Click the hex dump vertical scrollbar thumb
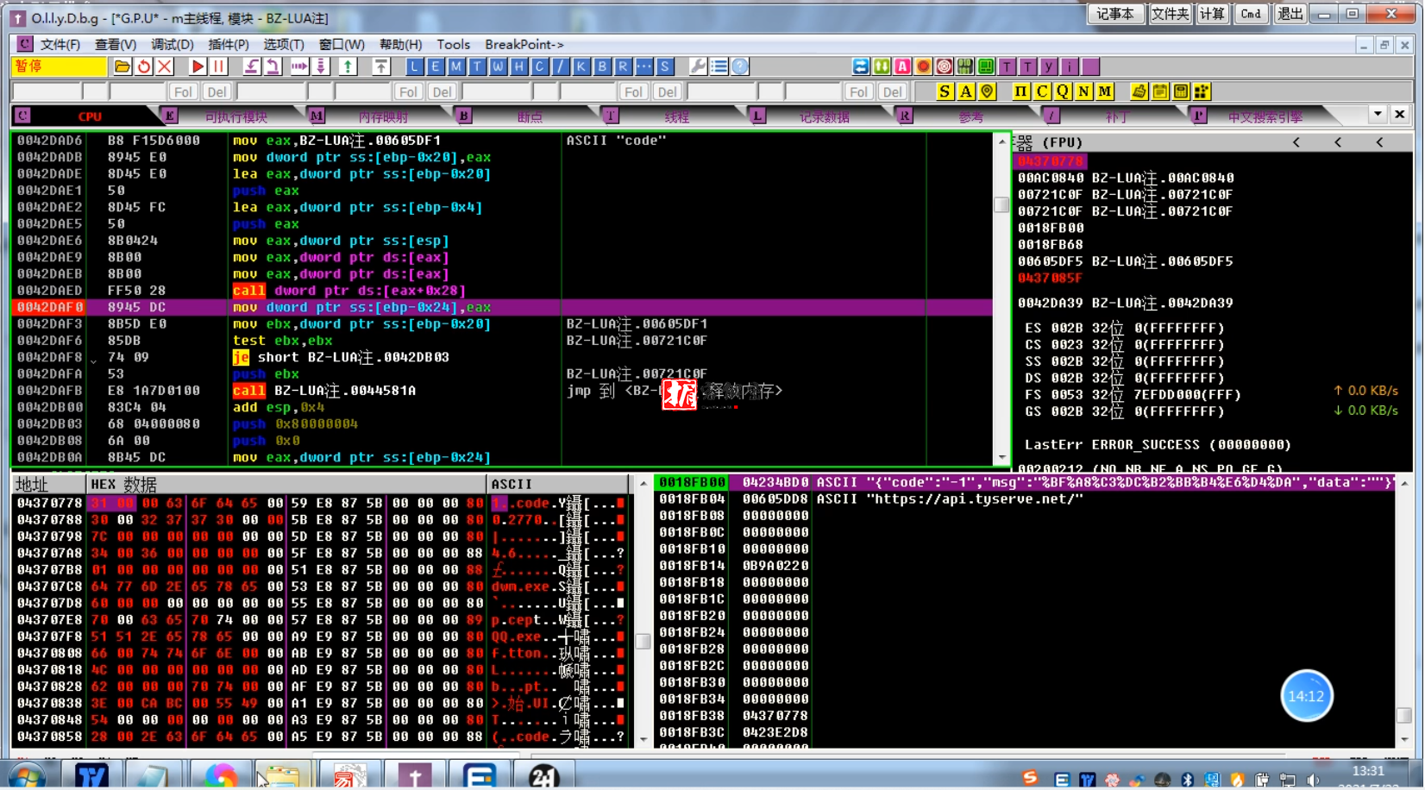This screenshot has width=1425, height=790. [x=643, y=642]
